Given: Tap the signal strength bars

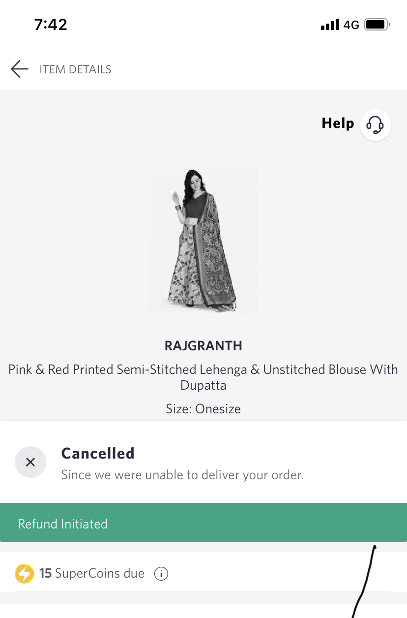Looking at the screenshot, I should (x=330, y=25).
